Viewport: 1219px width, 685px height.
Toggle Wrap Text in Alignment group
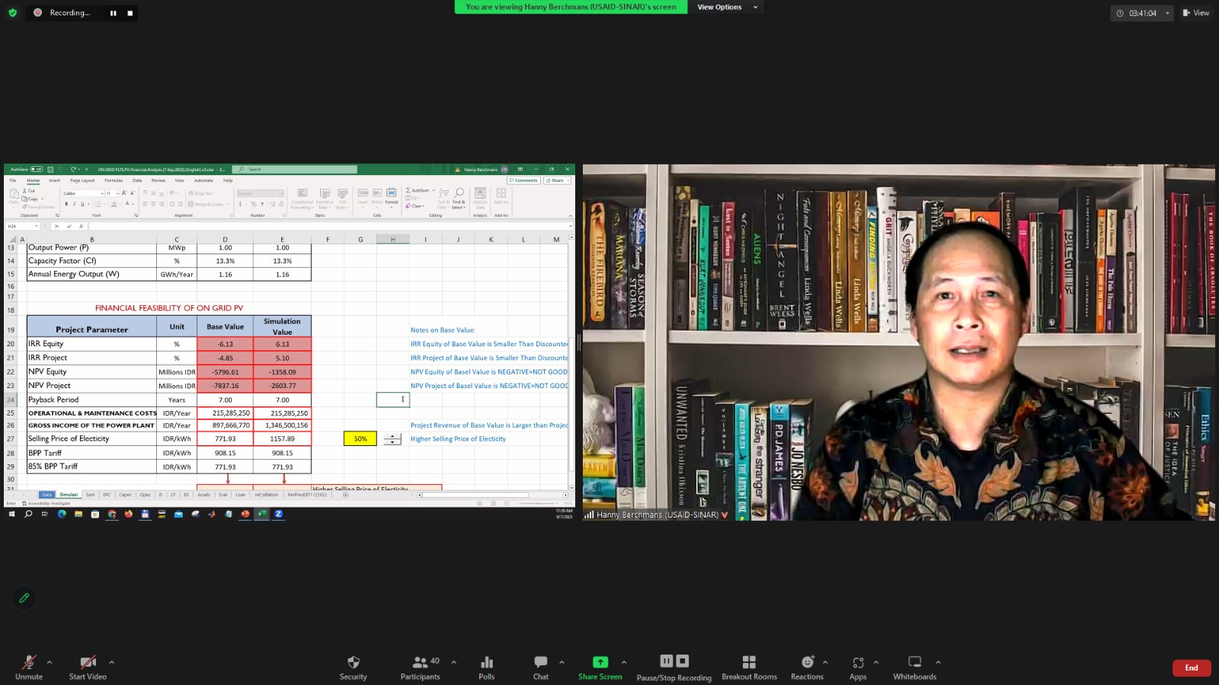[x=200, y=193]
